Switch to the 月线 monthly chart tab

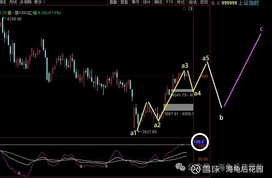pos(13,2)
